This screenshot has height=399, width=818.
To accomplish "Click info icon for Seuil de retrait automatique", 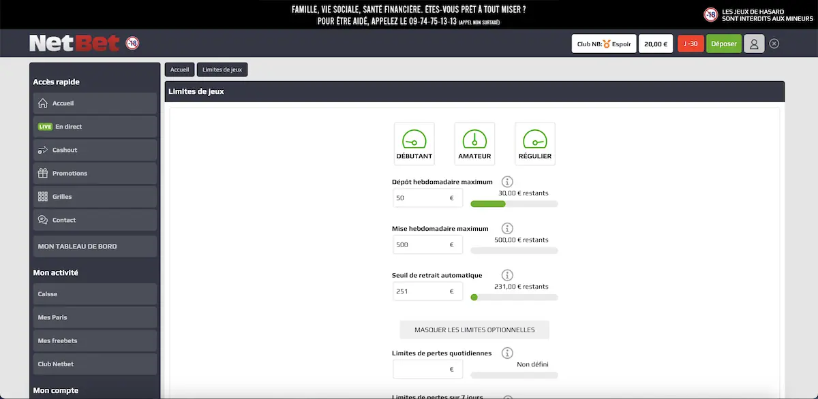I will click(x=507, y=275).
